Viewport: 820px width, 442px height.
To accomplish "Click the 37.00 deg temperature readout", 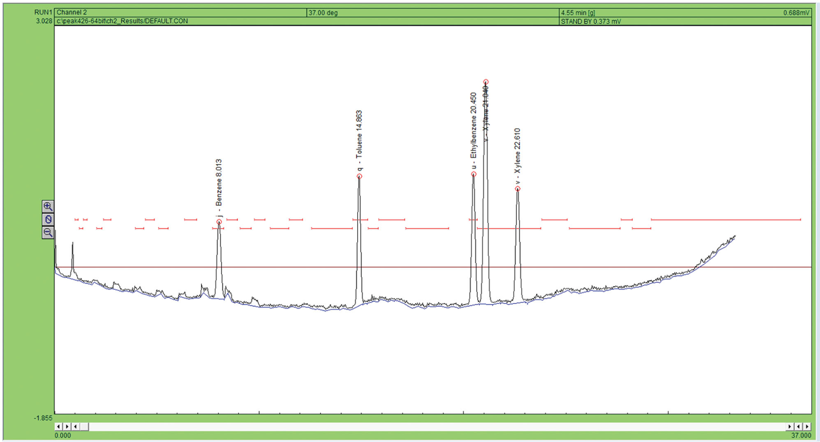I will pyautogui.click(x=323, y=13).
